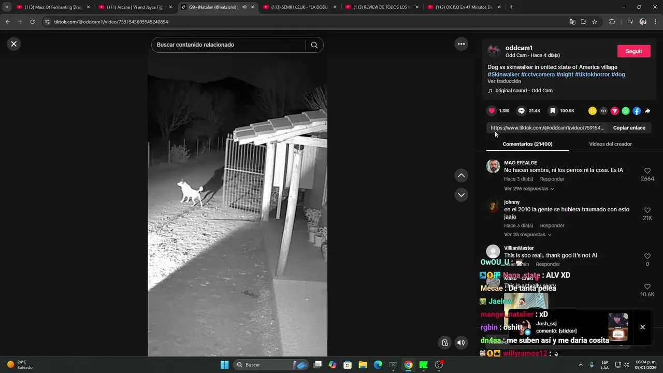The image size is (663, 373).
Task: Mute the video sound
Action: [x=461, y=342]
